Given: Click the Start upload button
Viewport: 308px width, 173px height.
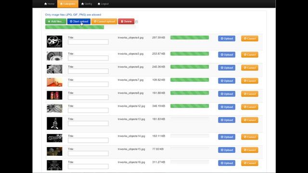Looking at the screenshot, I should [x=79, y=21].
